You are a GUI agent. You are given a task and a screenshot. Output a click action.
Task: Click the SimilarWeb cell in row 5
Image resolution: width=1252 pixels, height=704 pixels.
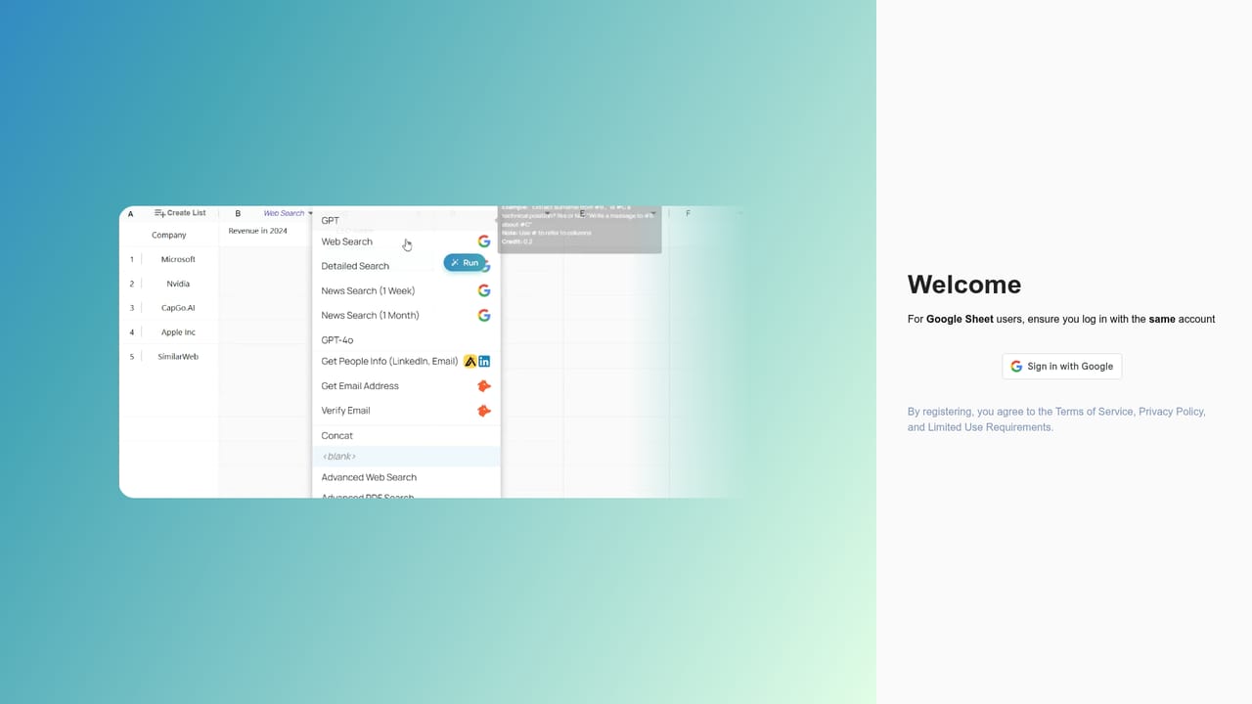pyautogui.click(x=178, y=357)
